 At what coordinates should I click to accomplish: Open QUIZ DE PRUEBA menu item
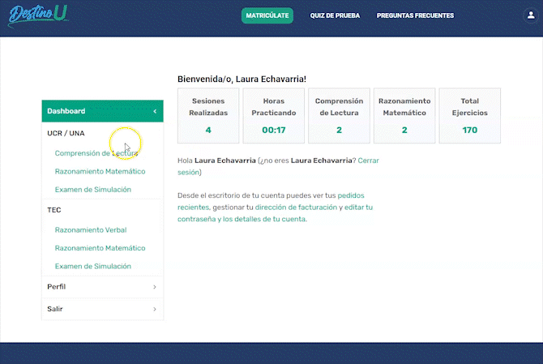click(x=335, y=15)
